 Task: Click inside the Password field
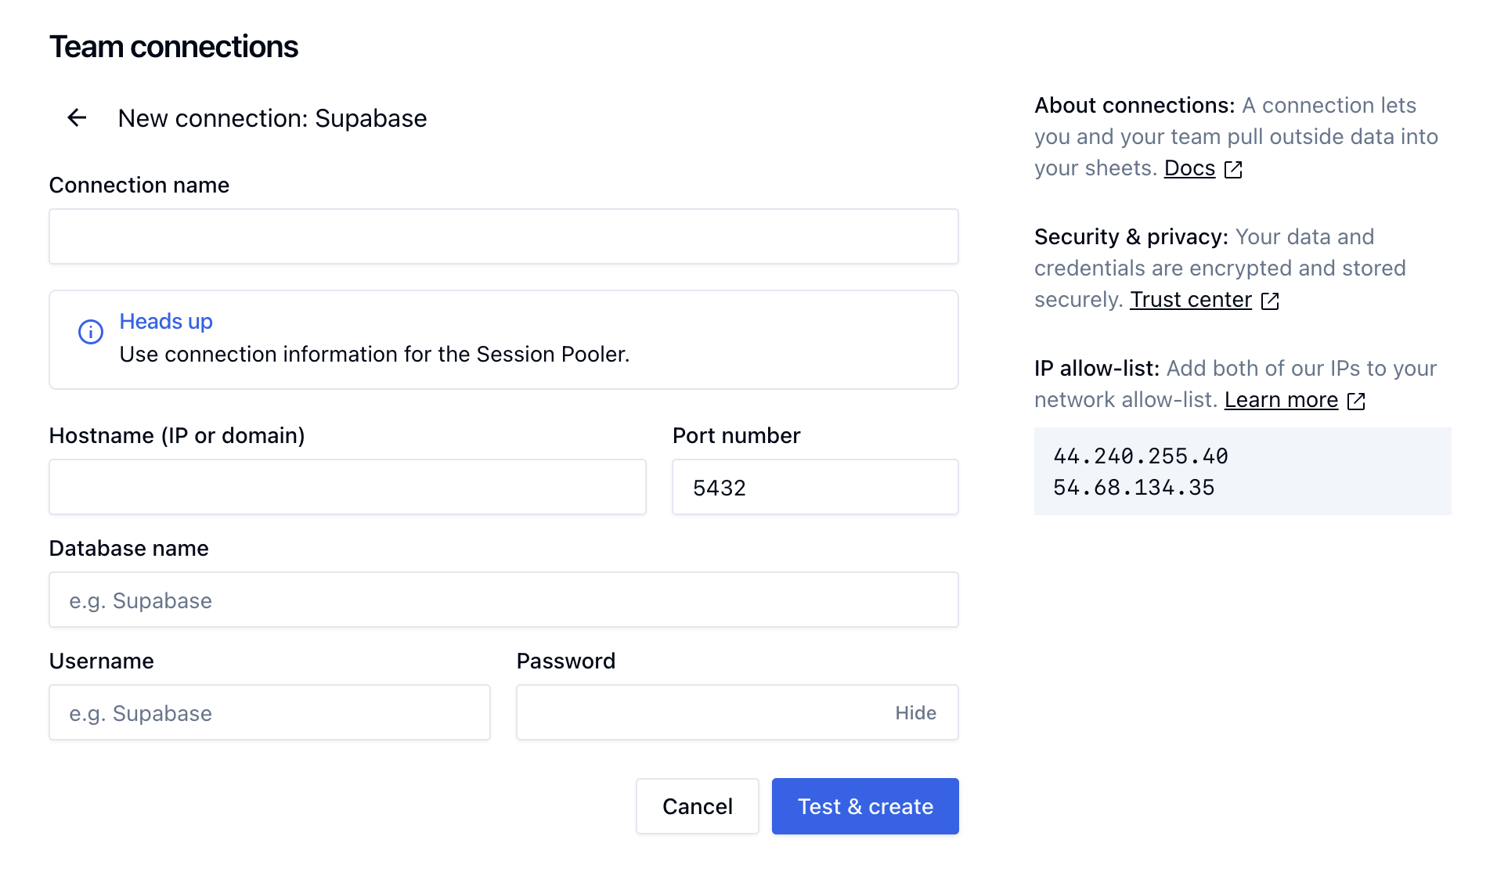coord(701,712)
